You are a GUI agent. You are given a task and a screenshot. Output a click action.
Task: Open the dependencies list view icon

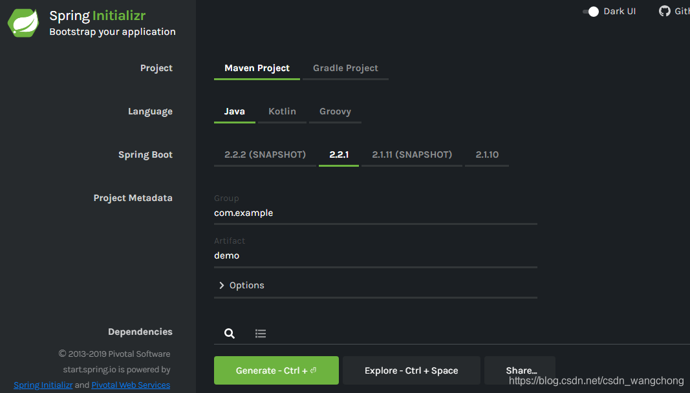point(261,334)
